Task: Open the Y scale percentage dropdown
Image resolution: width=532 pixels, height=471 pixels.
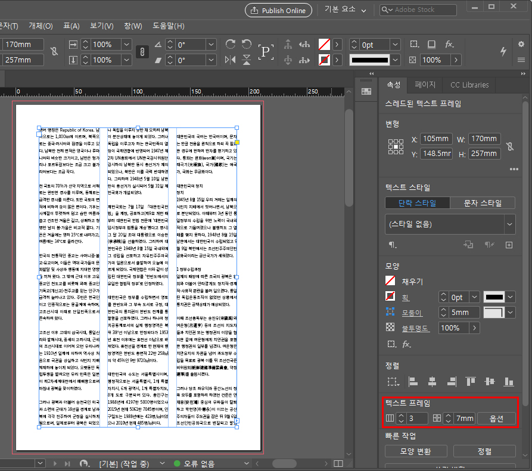Action: pyautogui.click(x=126, y=60)
